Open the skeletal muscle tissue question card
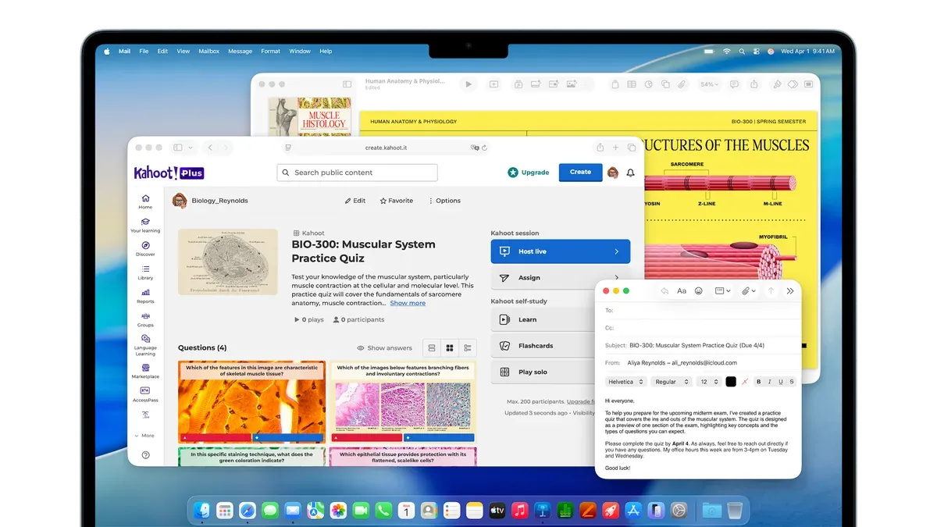Screen dimensions: 937x527 251,402
